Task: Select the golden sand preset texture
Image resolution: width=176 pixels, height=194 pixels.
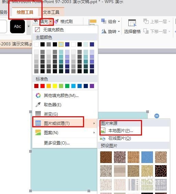Action: click(147, 171)
